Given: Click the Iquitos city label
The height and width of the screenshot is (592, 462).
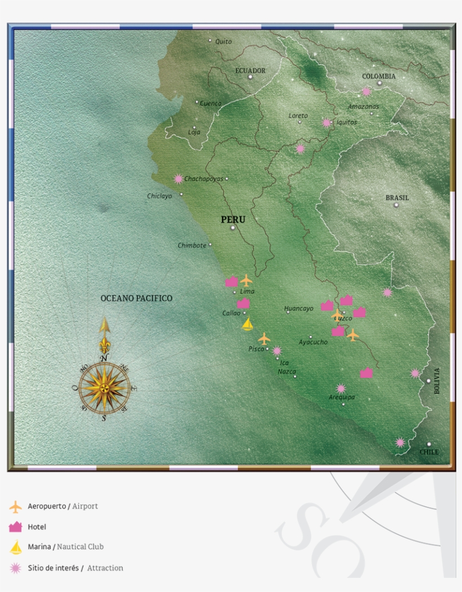Looking at the screenshot, I should click(x=346, y=122).
